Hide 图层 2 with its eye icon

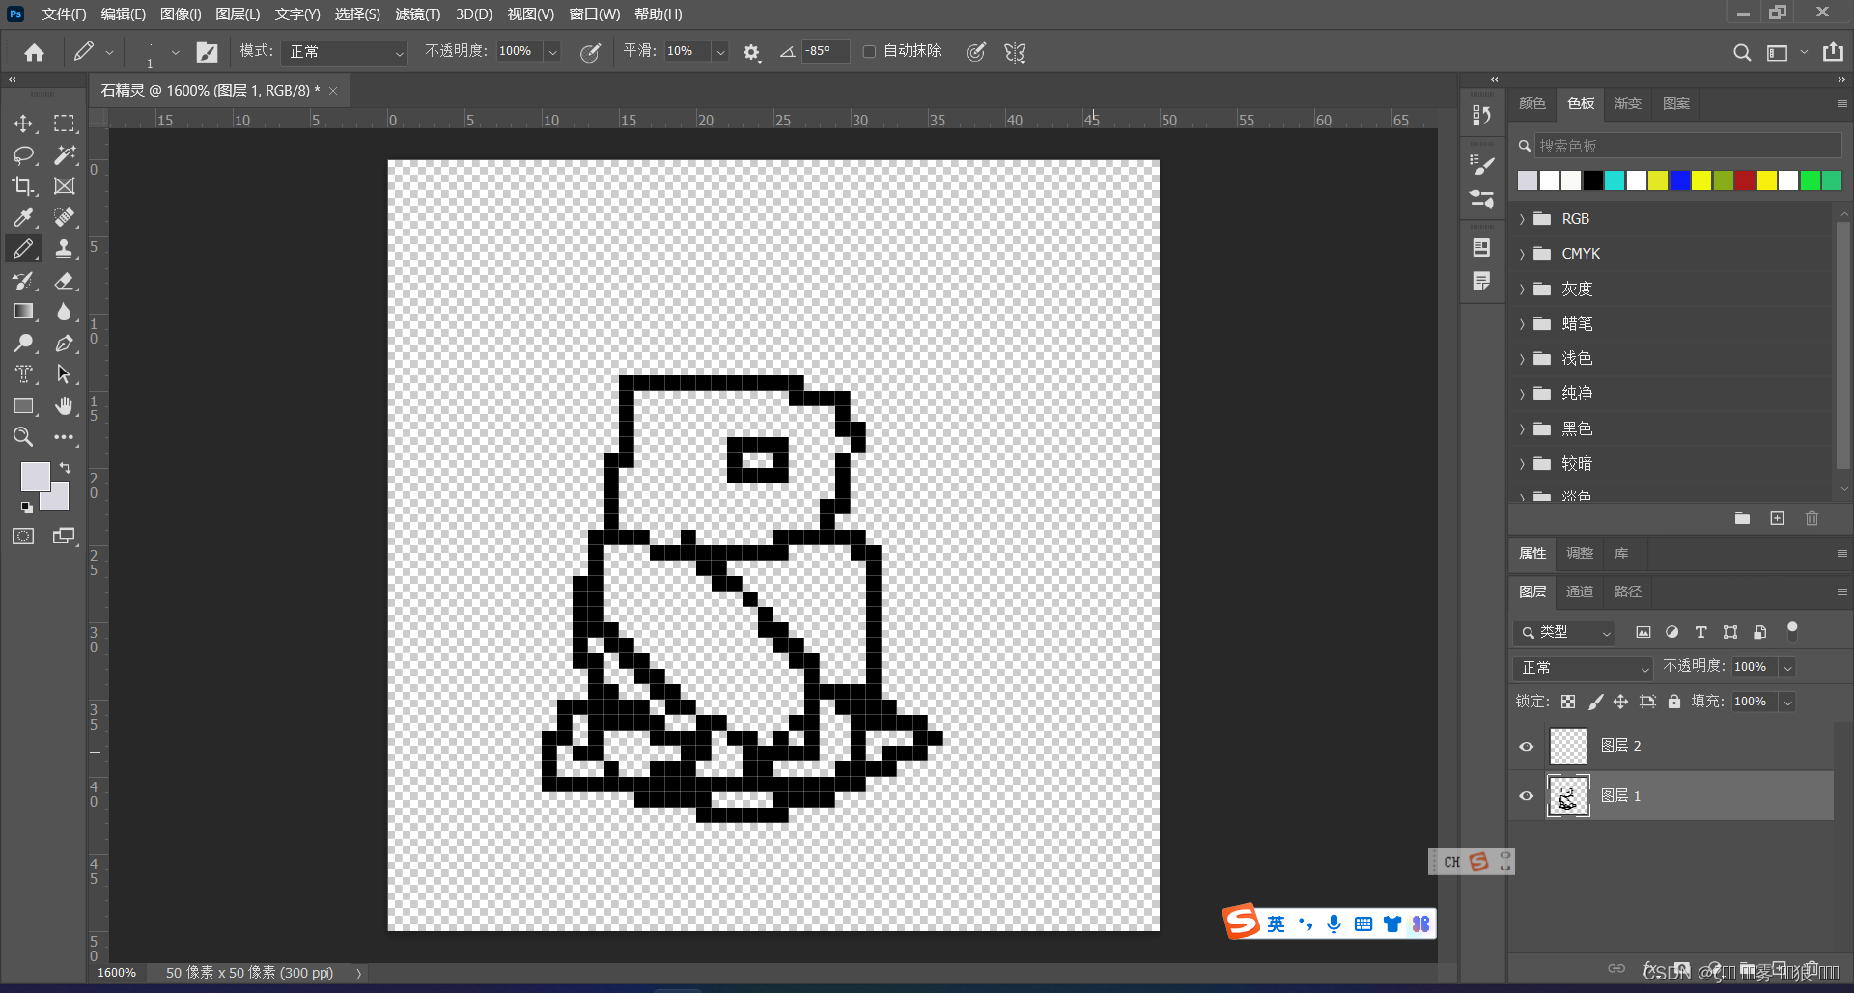coord(1526,746)
